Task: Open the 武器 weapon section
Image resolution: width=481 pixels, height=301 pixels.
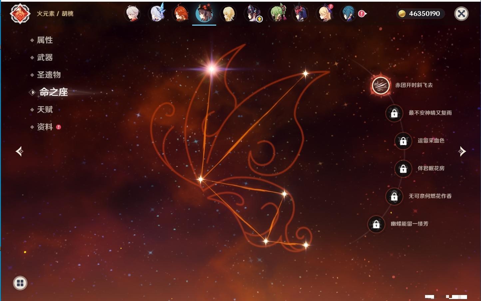Action: click(x=45, y=58)
